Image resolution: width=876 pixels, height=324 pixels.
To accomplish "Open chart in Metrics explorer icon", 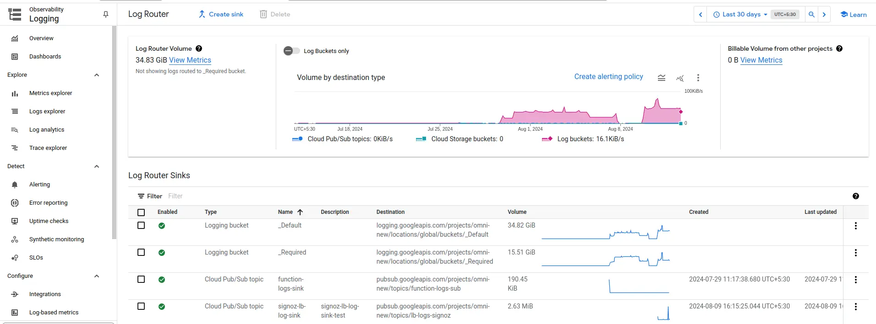I will point(680,78).
